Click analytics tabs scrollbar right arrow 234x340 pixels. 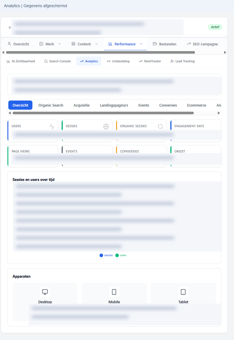click(219, 113)
